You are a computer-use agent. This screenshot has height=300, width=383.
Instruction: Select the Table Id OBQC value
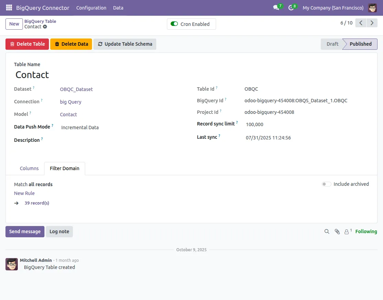point(251,89)
